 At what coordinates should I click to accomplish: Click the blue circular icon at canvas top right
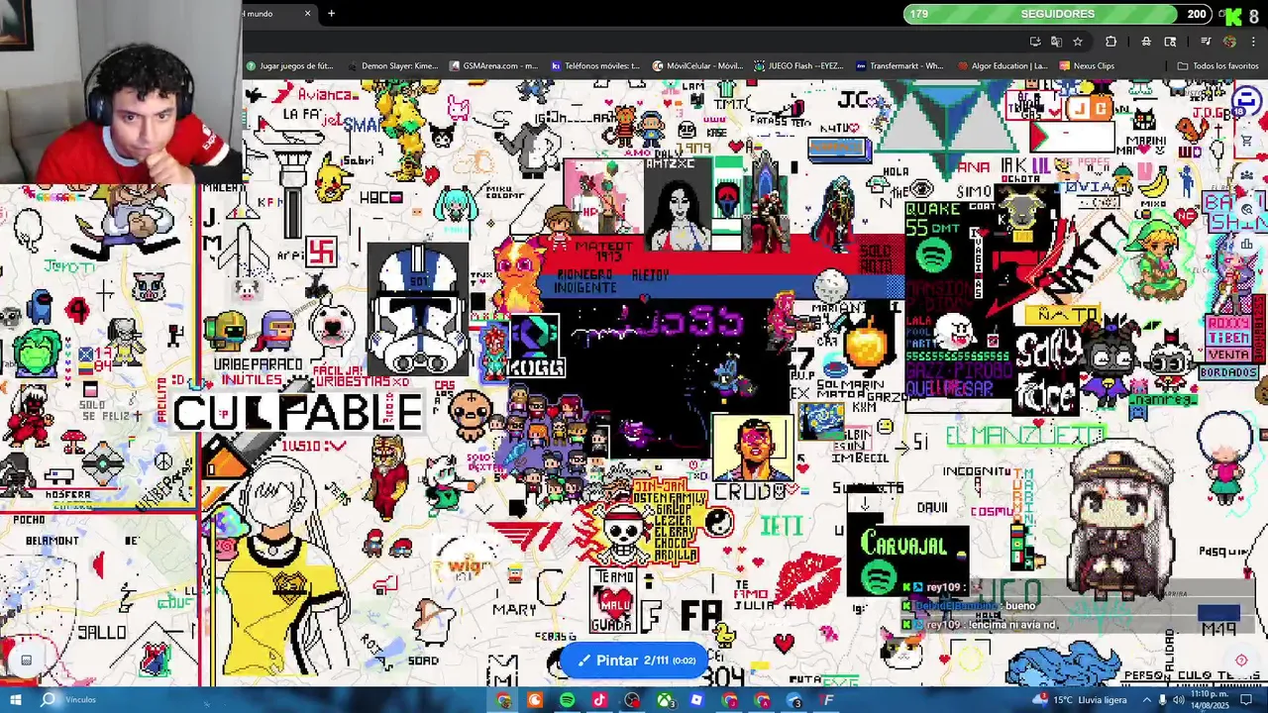click(1246, 100)
